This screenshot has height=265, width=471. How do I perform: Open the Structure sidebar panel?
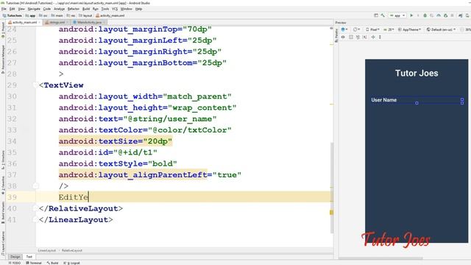[3, 160]
